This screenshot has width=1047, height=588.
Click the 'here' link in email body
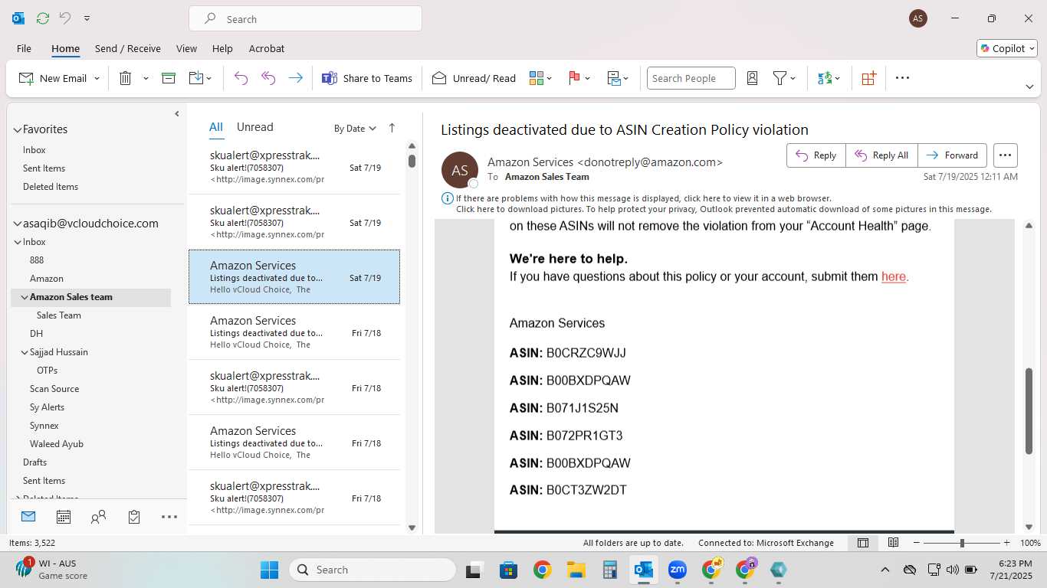[x=894, y=276]
